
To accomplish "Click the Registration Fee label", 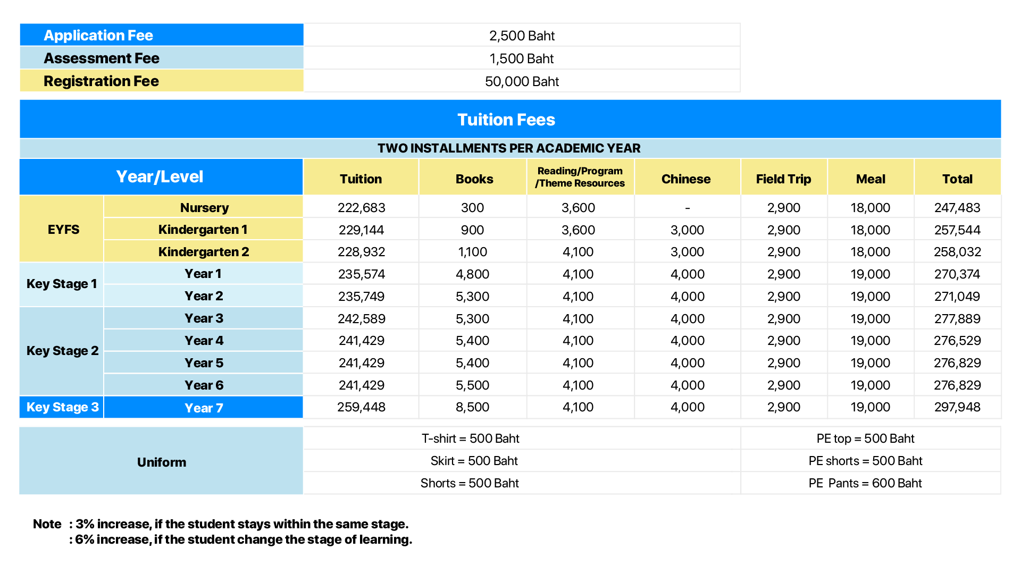I will point(101,81).
